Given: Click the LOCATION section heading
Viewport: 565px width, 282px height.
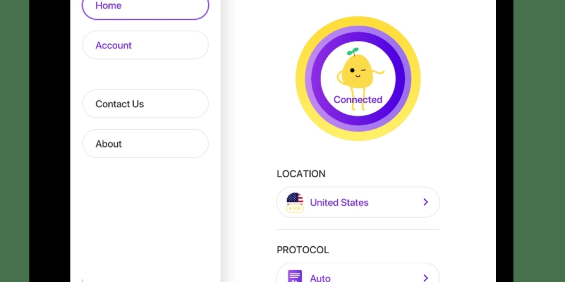Looking at the screenshot, I should (x=301, y=174).
